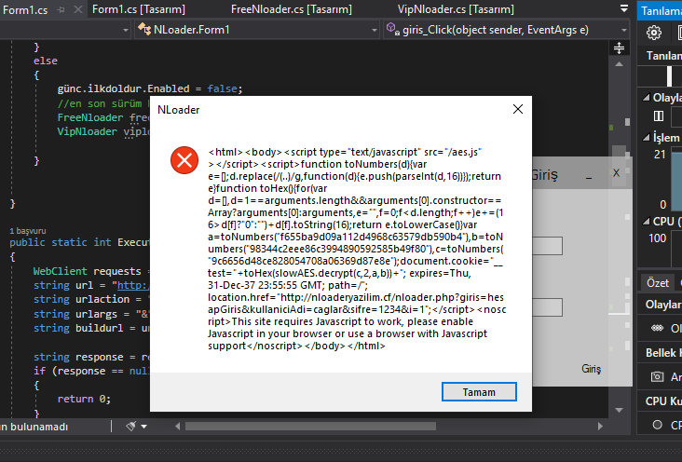Click the editor vertical scroll-down arrow
Screen dimensions: 682x462
[x=620, y=410]
